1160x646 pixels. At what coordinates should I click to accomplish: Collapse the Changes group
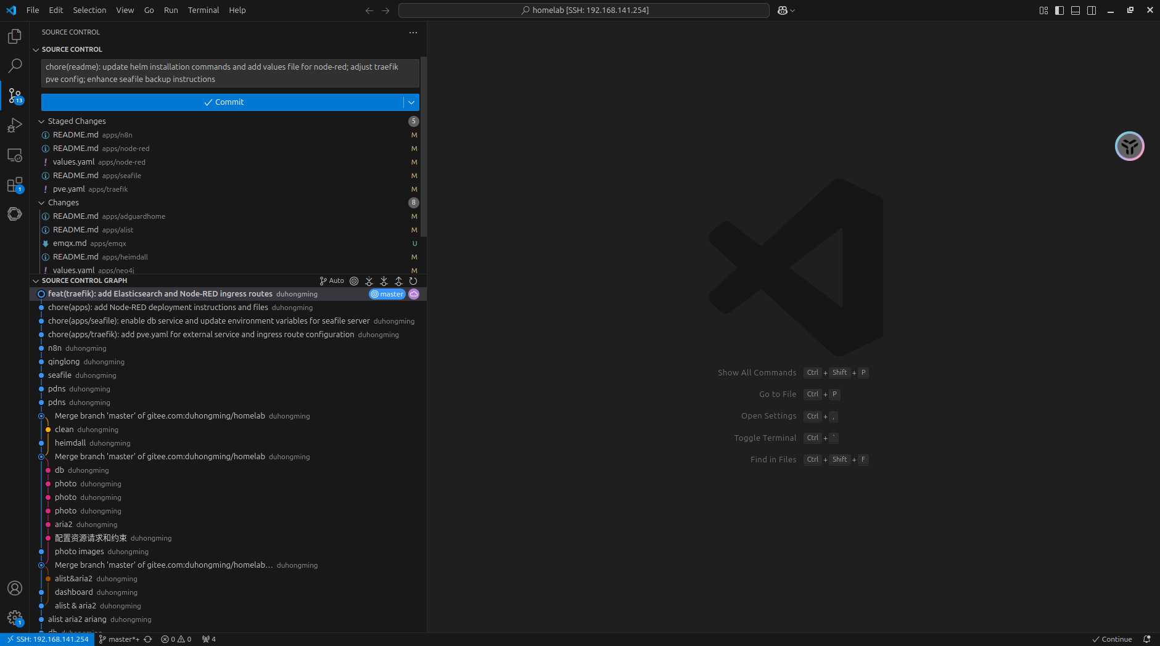[x=41, y=203]
